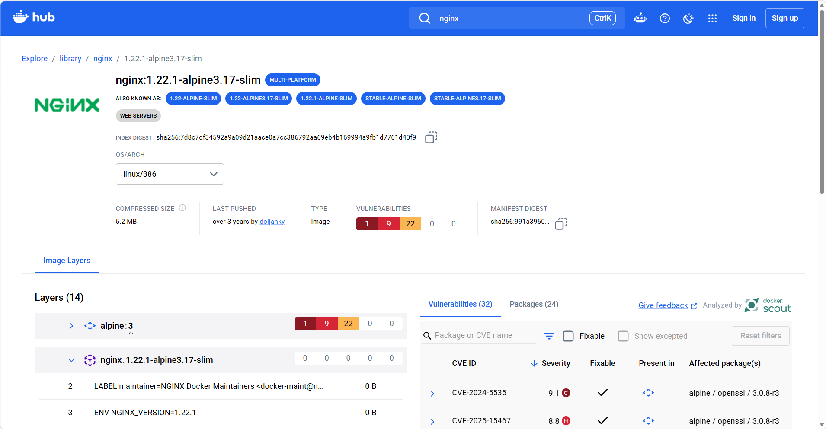Go to the Explore breadcrumb link

click(35, 59)
